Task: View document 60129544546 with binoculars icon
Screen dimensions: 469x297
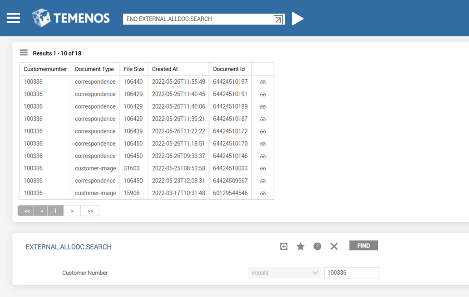Action: tap(263, 193)
